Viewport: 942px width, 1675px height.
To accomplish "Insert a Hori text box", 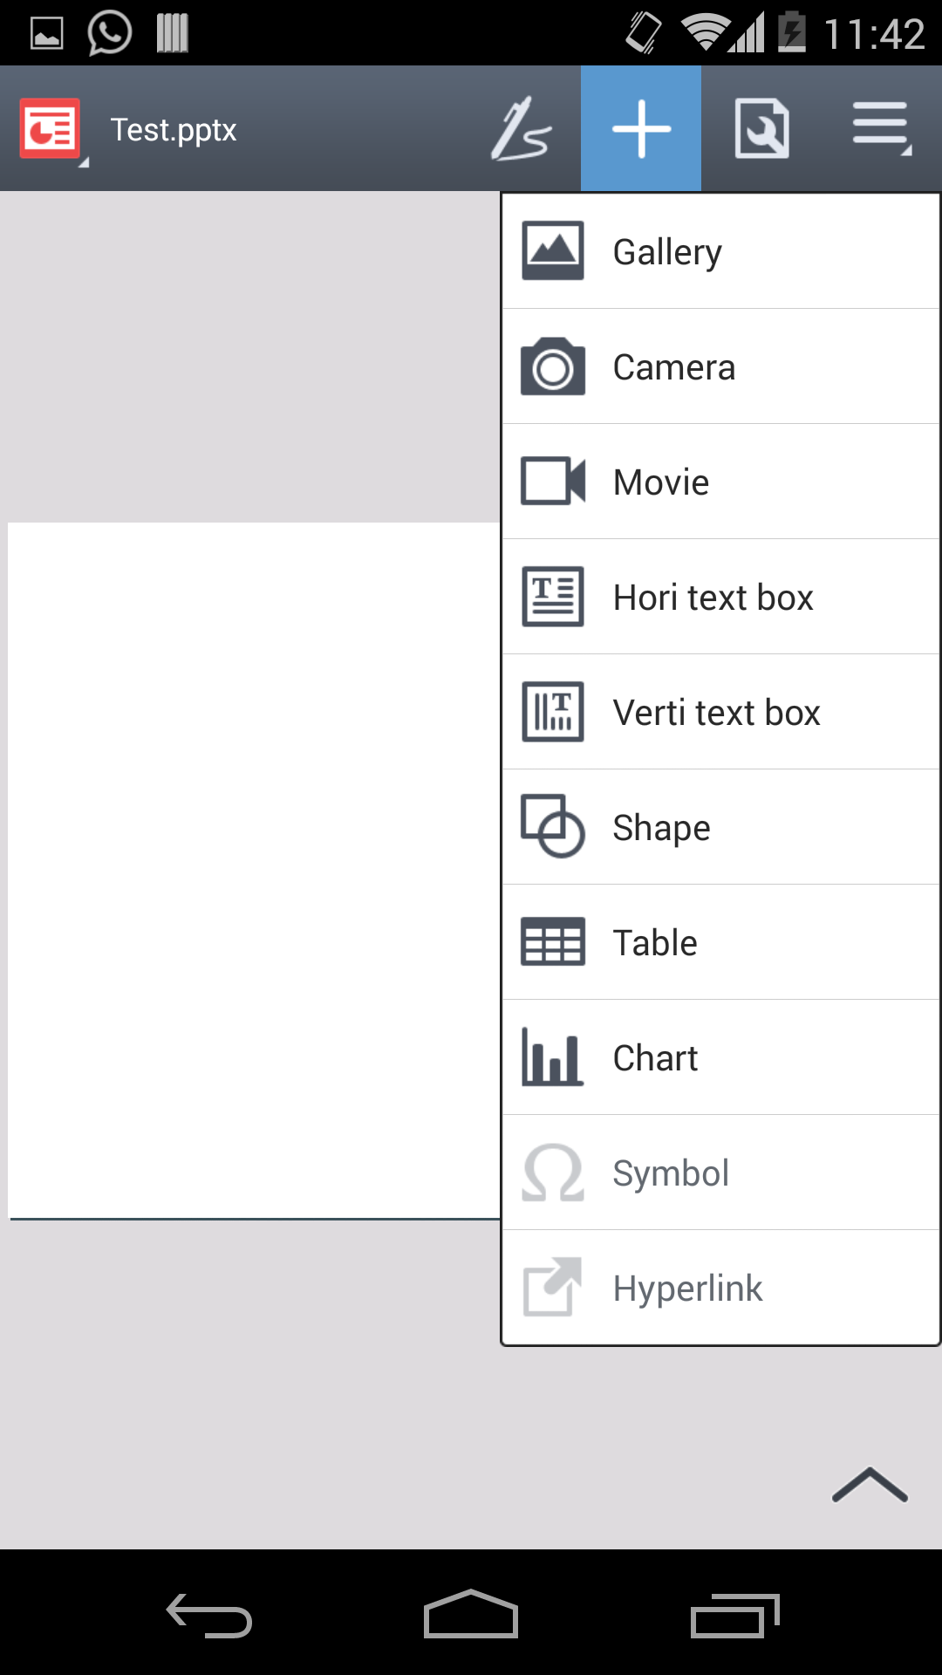I will click(720, 597).
